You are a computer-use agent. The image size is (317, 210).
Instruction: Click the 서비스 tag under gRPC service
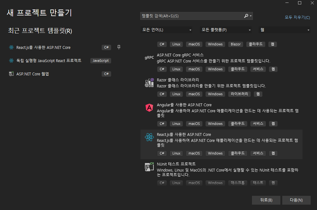pos(258,69)
